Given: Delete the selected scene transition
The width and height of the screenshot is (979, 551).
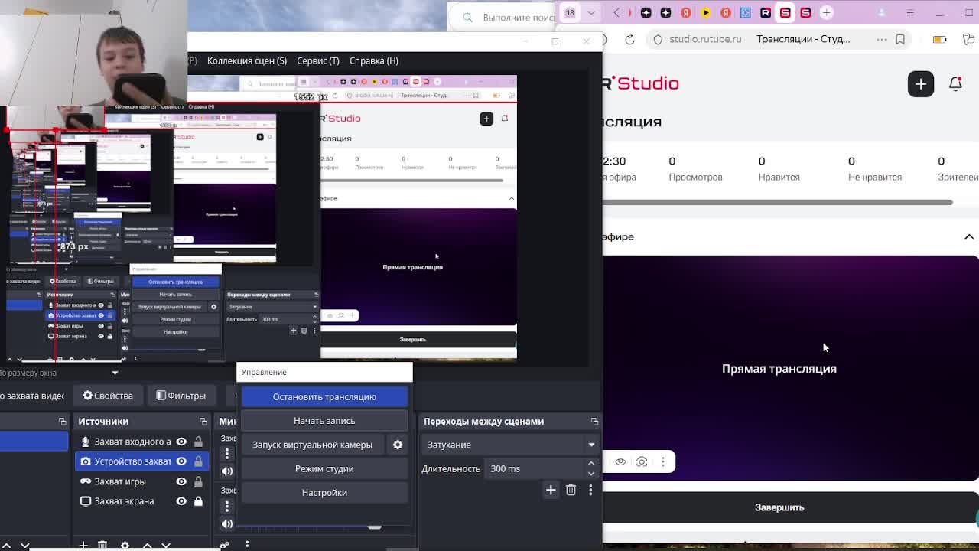Looking at the screenshot, I should point(571,490).
